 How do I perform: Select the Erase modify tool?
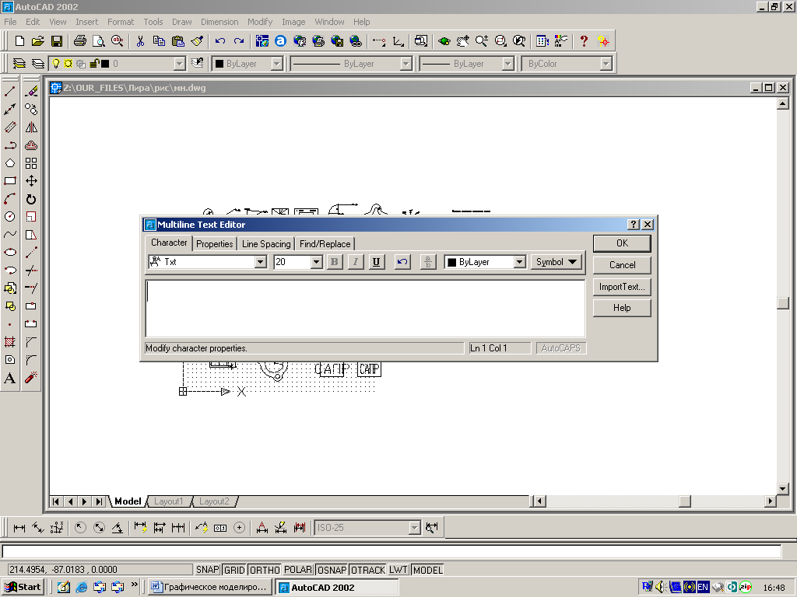pyautogui.click(x=31, y=92)
